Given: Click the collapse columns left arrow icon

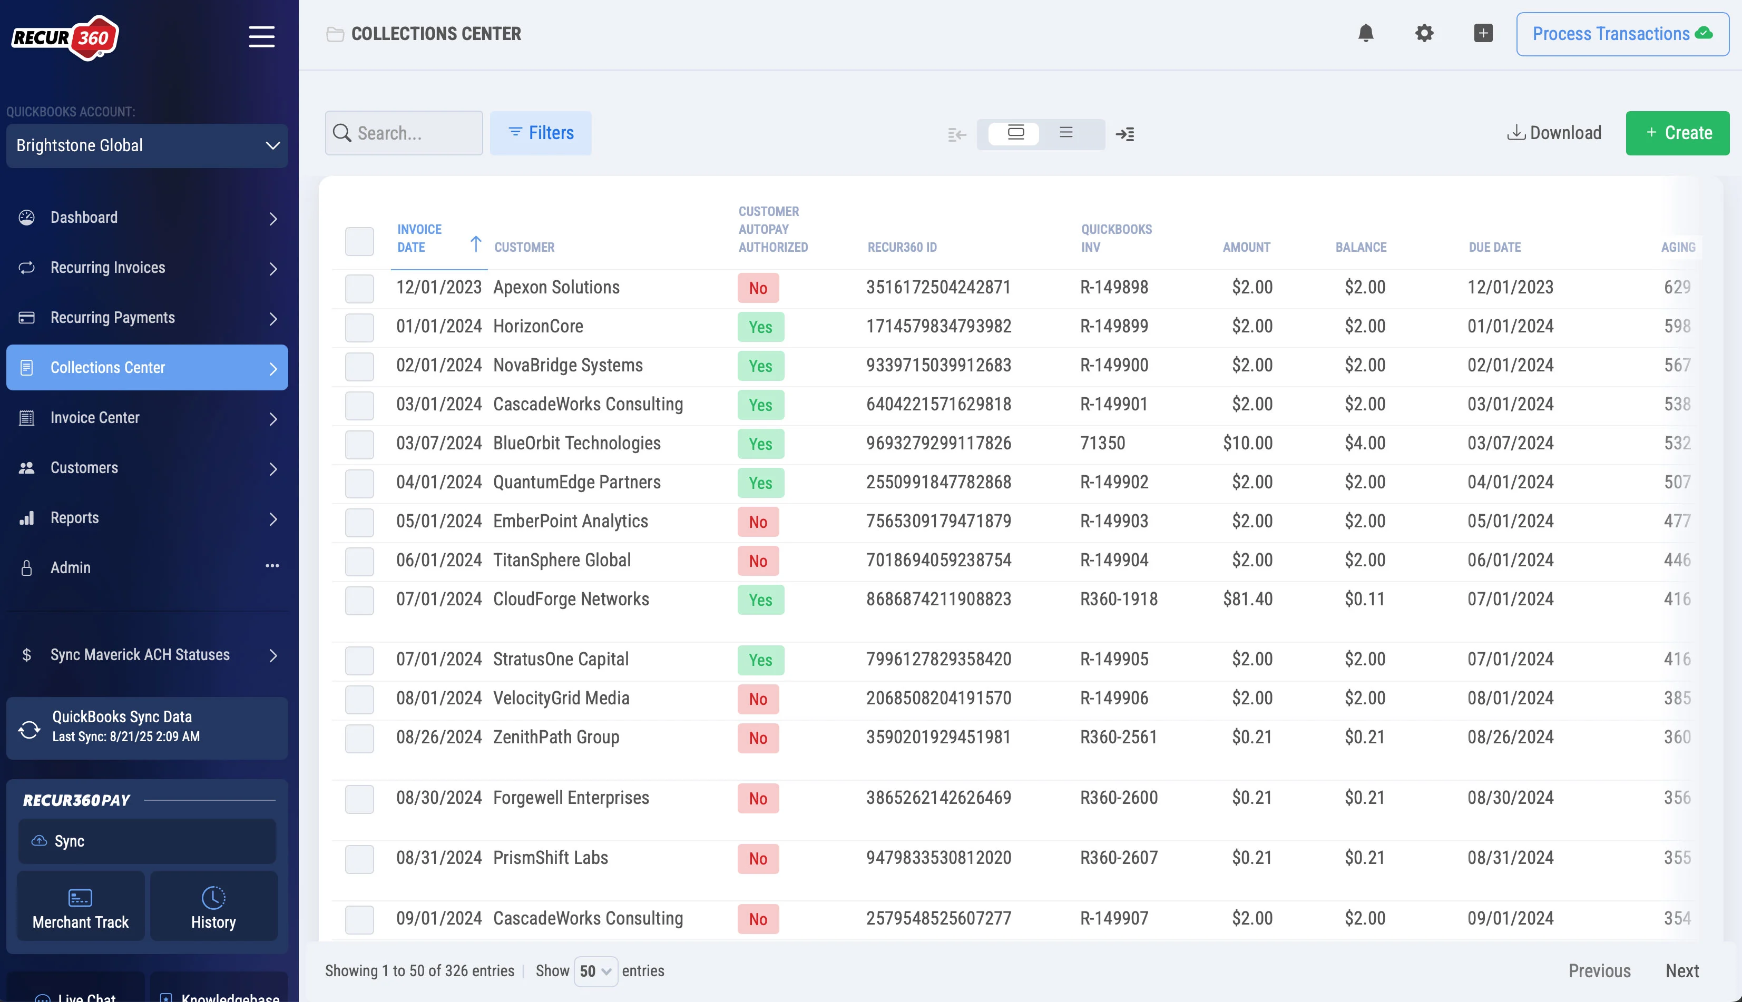Looking at the screenshot, I should click(957, 134).
